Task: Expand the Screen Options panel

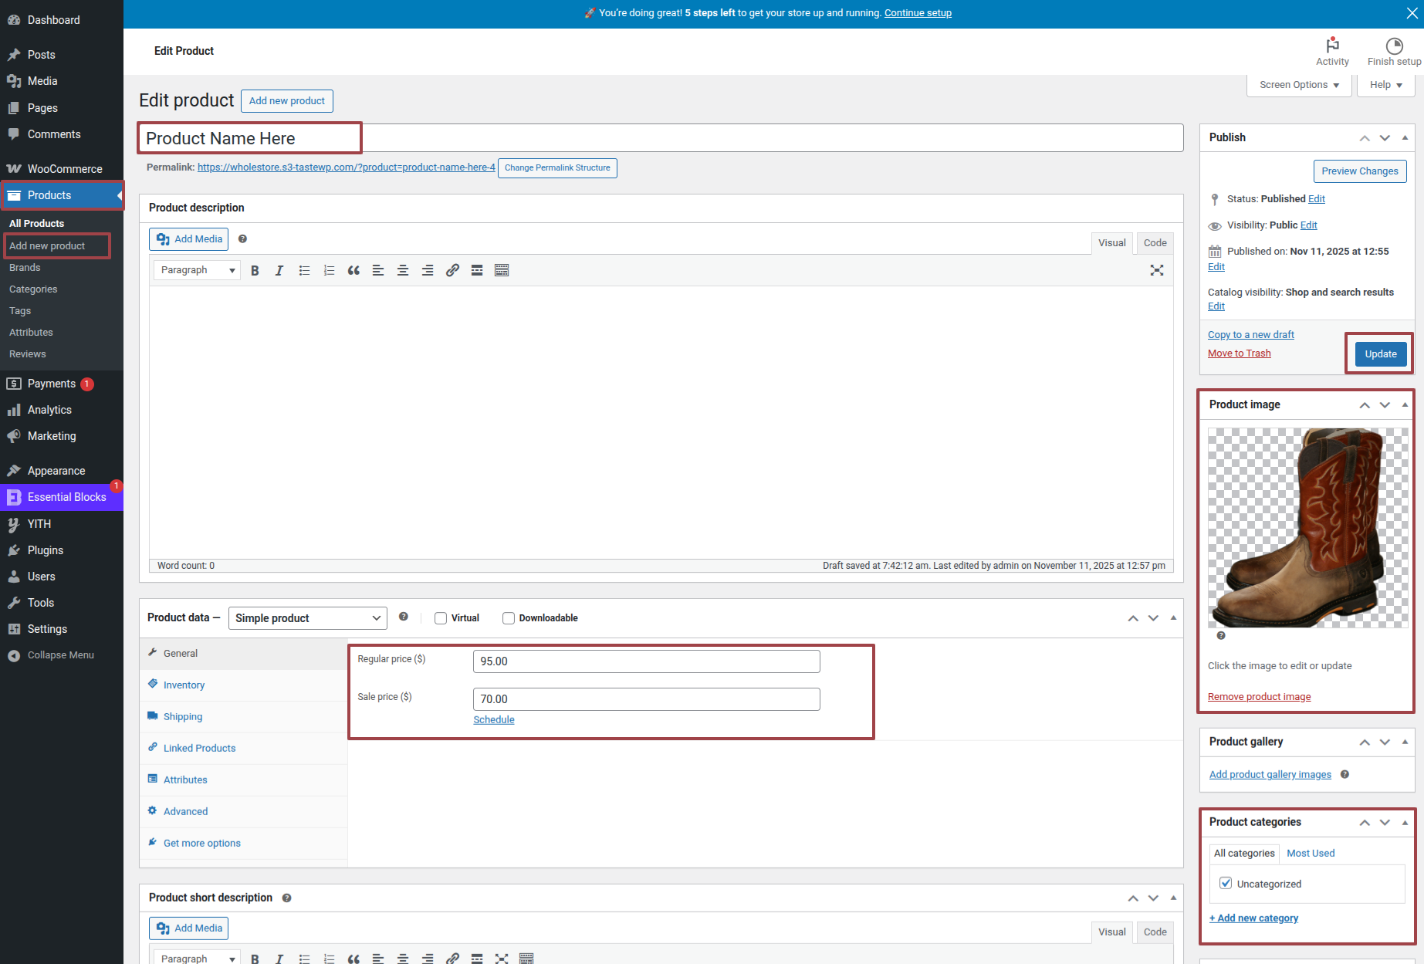Action: tap(1299, 85)
